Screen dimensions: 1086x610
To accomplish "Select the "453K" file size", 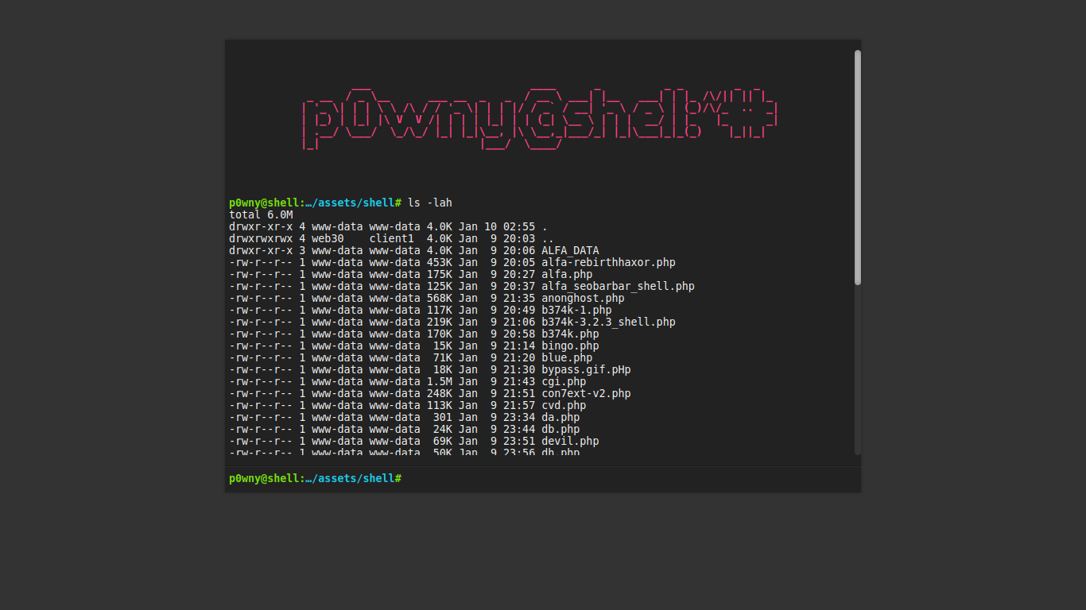I will pos(440,262).
